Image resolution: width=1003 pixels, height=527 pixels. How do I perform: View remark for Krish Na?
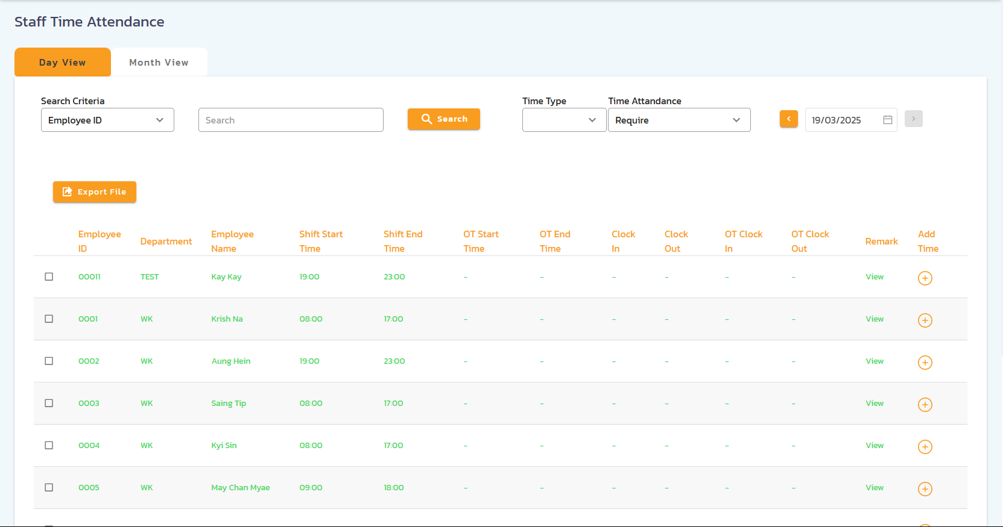874,319
